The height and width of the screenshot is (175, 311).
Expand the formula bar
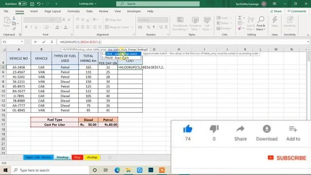(x=308, y=42)
